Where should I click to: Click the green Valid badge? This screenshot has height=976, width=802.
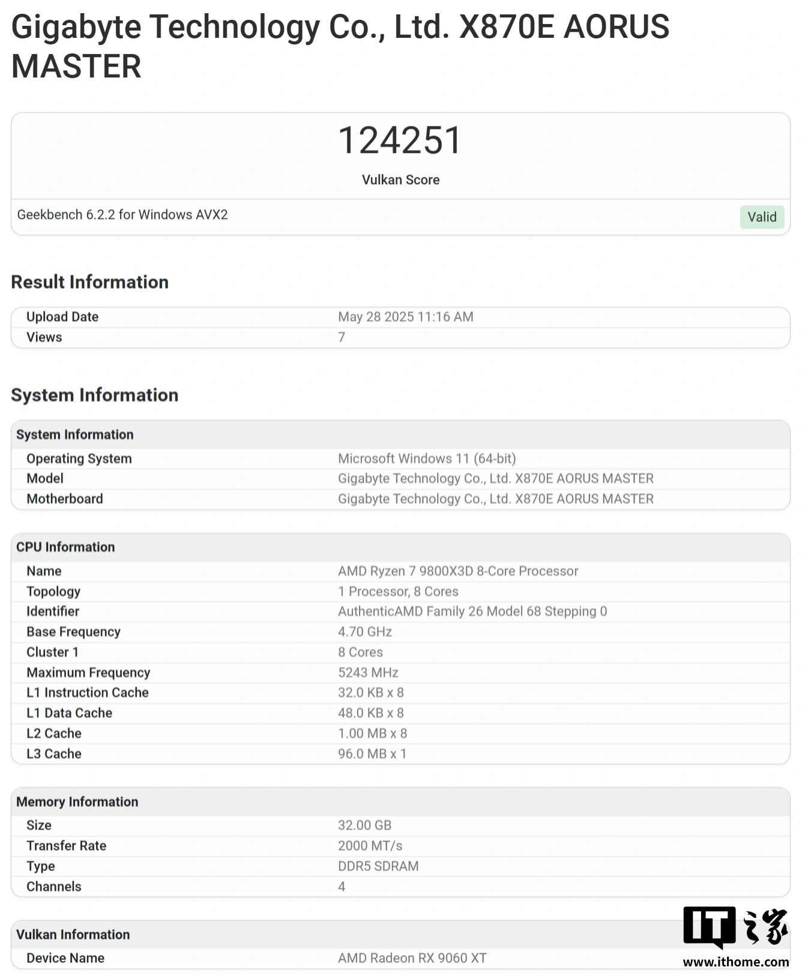(762, 217)
